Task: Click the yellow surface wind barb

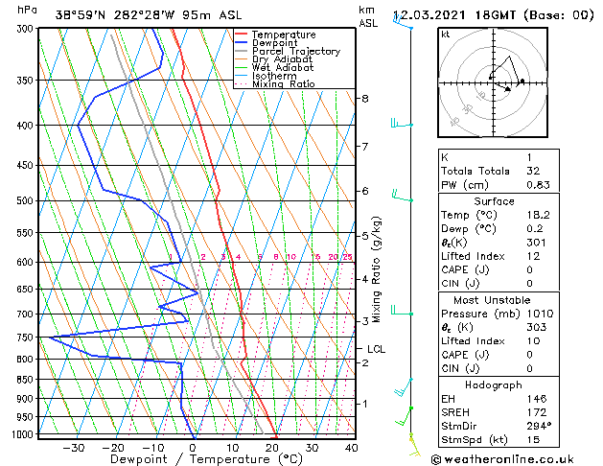Action: click(413, 441)
